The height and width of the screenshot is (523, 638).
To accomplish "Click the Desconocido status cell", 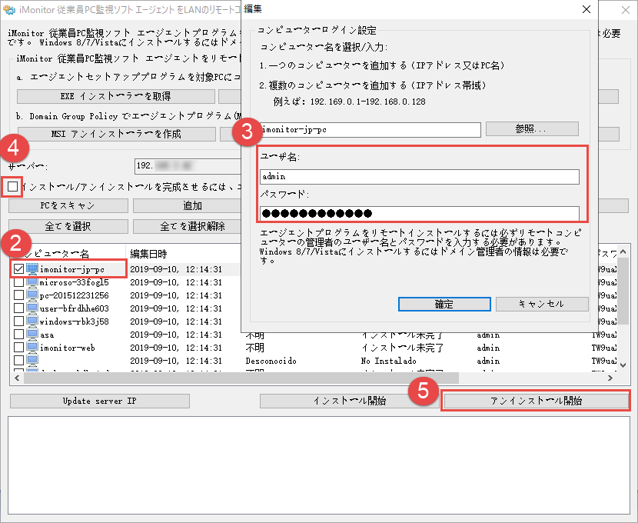I will click(x=271, y=361).
